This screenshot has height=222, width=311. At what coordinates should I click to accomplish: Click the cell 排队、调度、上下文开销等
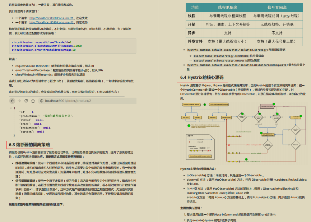228,24
